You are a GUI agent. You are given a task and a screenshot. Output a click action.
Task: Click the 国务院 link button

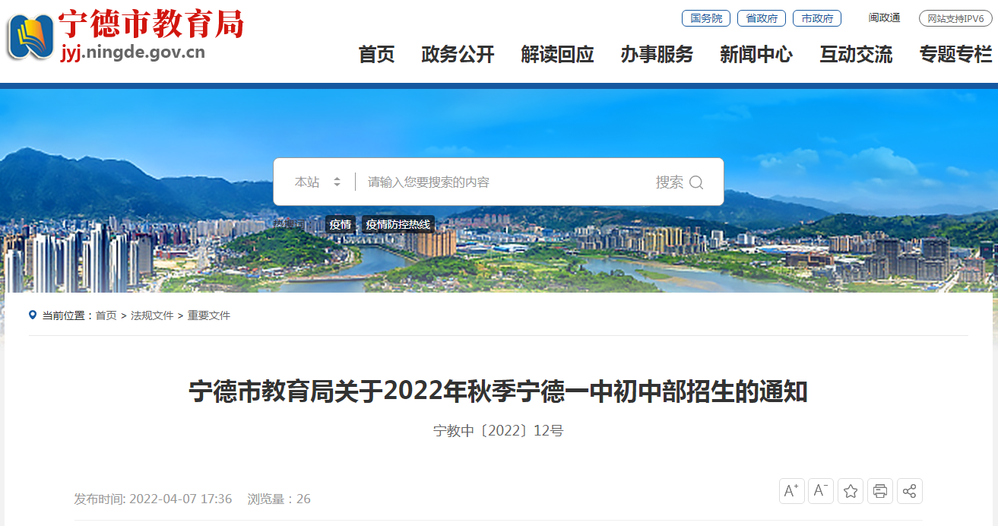pyautogui.click(x=706, y=18)
